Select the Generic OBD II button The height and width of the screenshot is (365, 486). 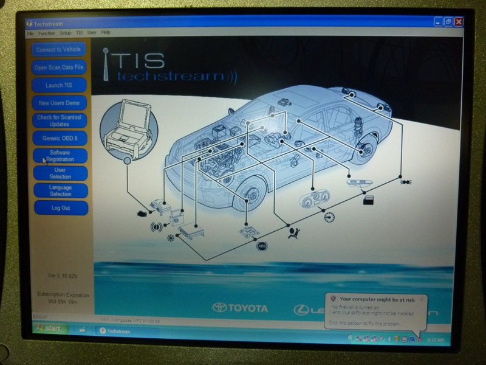point(60,138)
